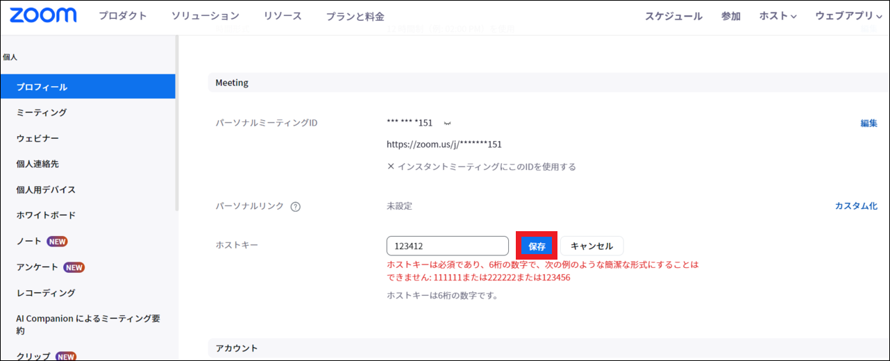Screen dimensions: 890x361
Task: Click the sidebar vertical scrollbar
Action: click(177, 124)
